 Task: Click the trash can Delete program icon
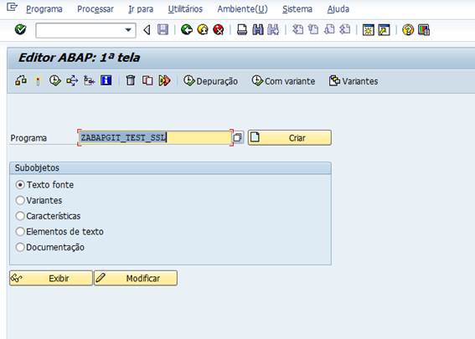tap(131, 80)
